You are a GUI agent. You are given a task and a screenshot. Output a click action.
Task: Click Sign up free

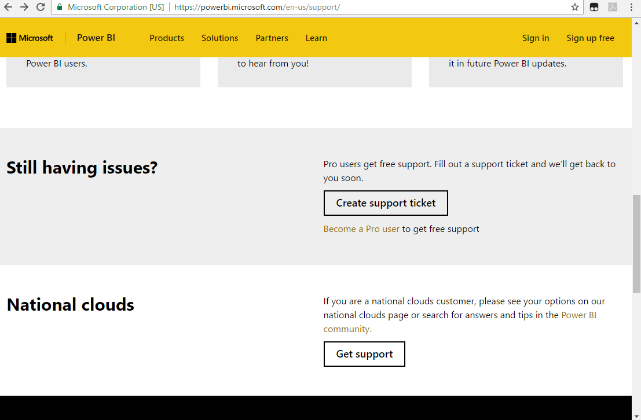[590, 38]
